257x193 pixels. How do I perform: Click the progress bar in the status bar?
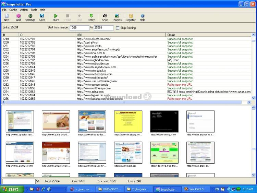point(19,181)
